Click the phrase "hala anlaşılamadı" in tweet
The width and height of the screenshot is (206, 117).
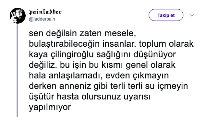coord(64,76)
